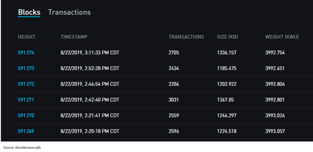Select timestamp 2:21:41 PM CDT cell

pyautogui.click(x=90, y=115)
